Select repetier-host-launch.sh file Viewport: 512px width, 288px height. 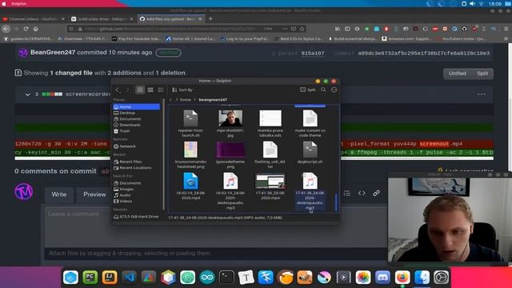point(190,123)
